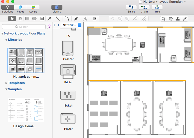
Task: Click the Search field in sidebar
Action: pos(24,27)
